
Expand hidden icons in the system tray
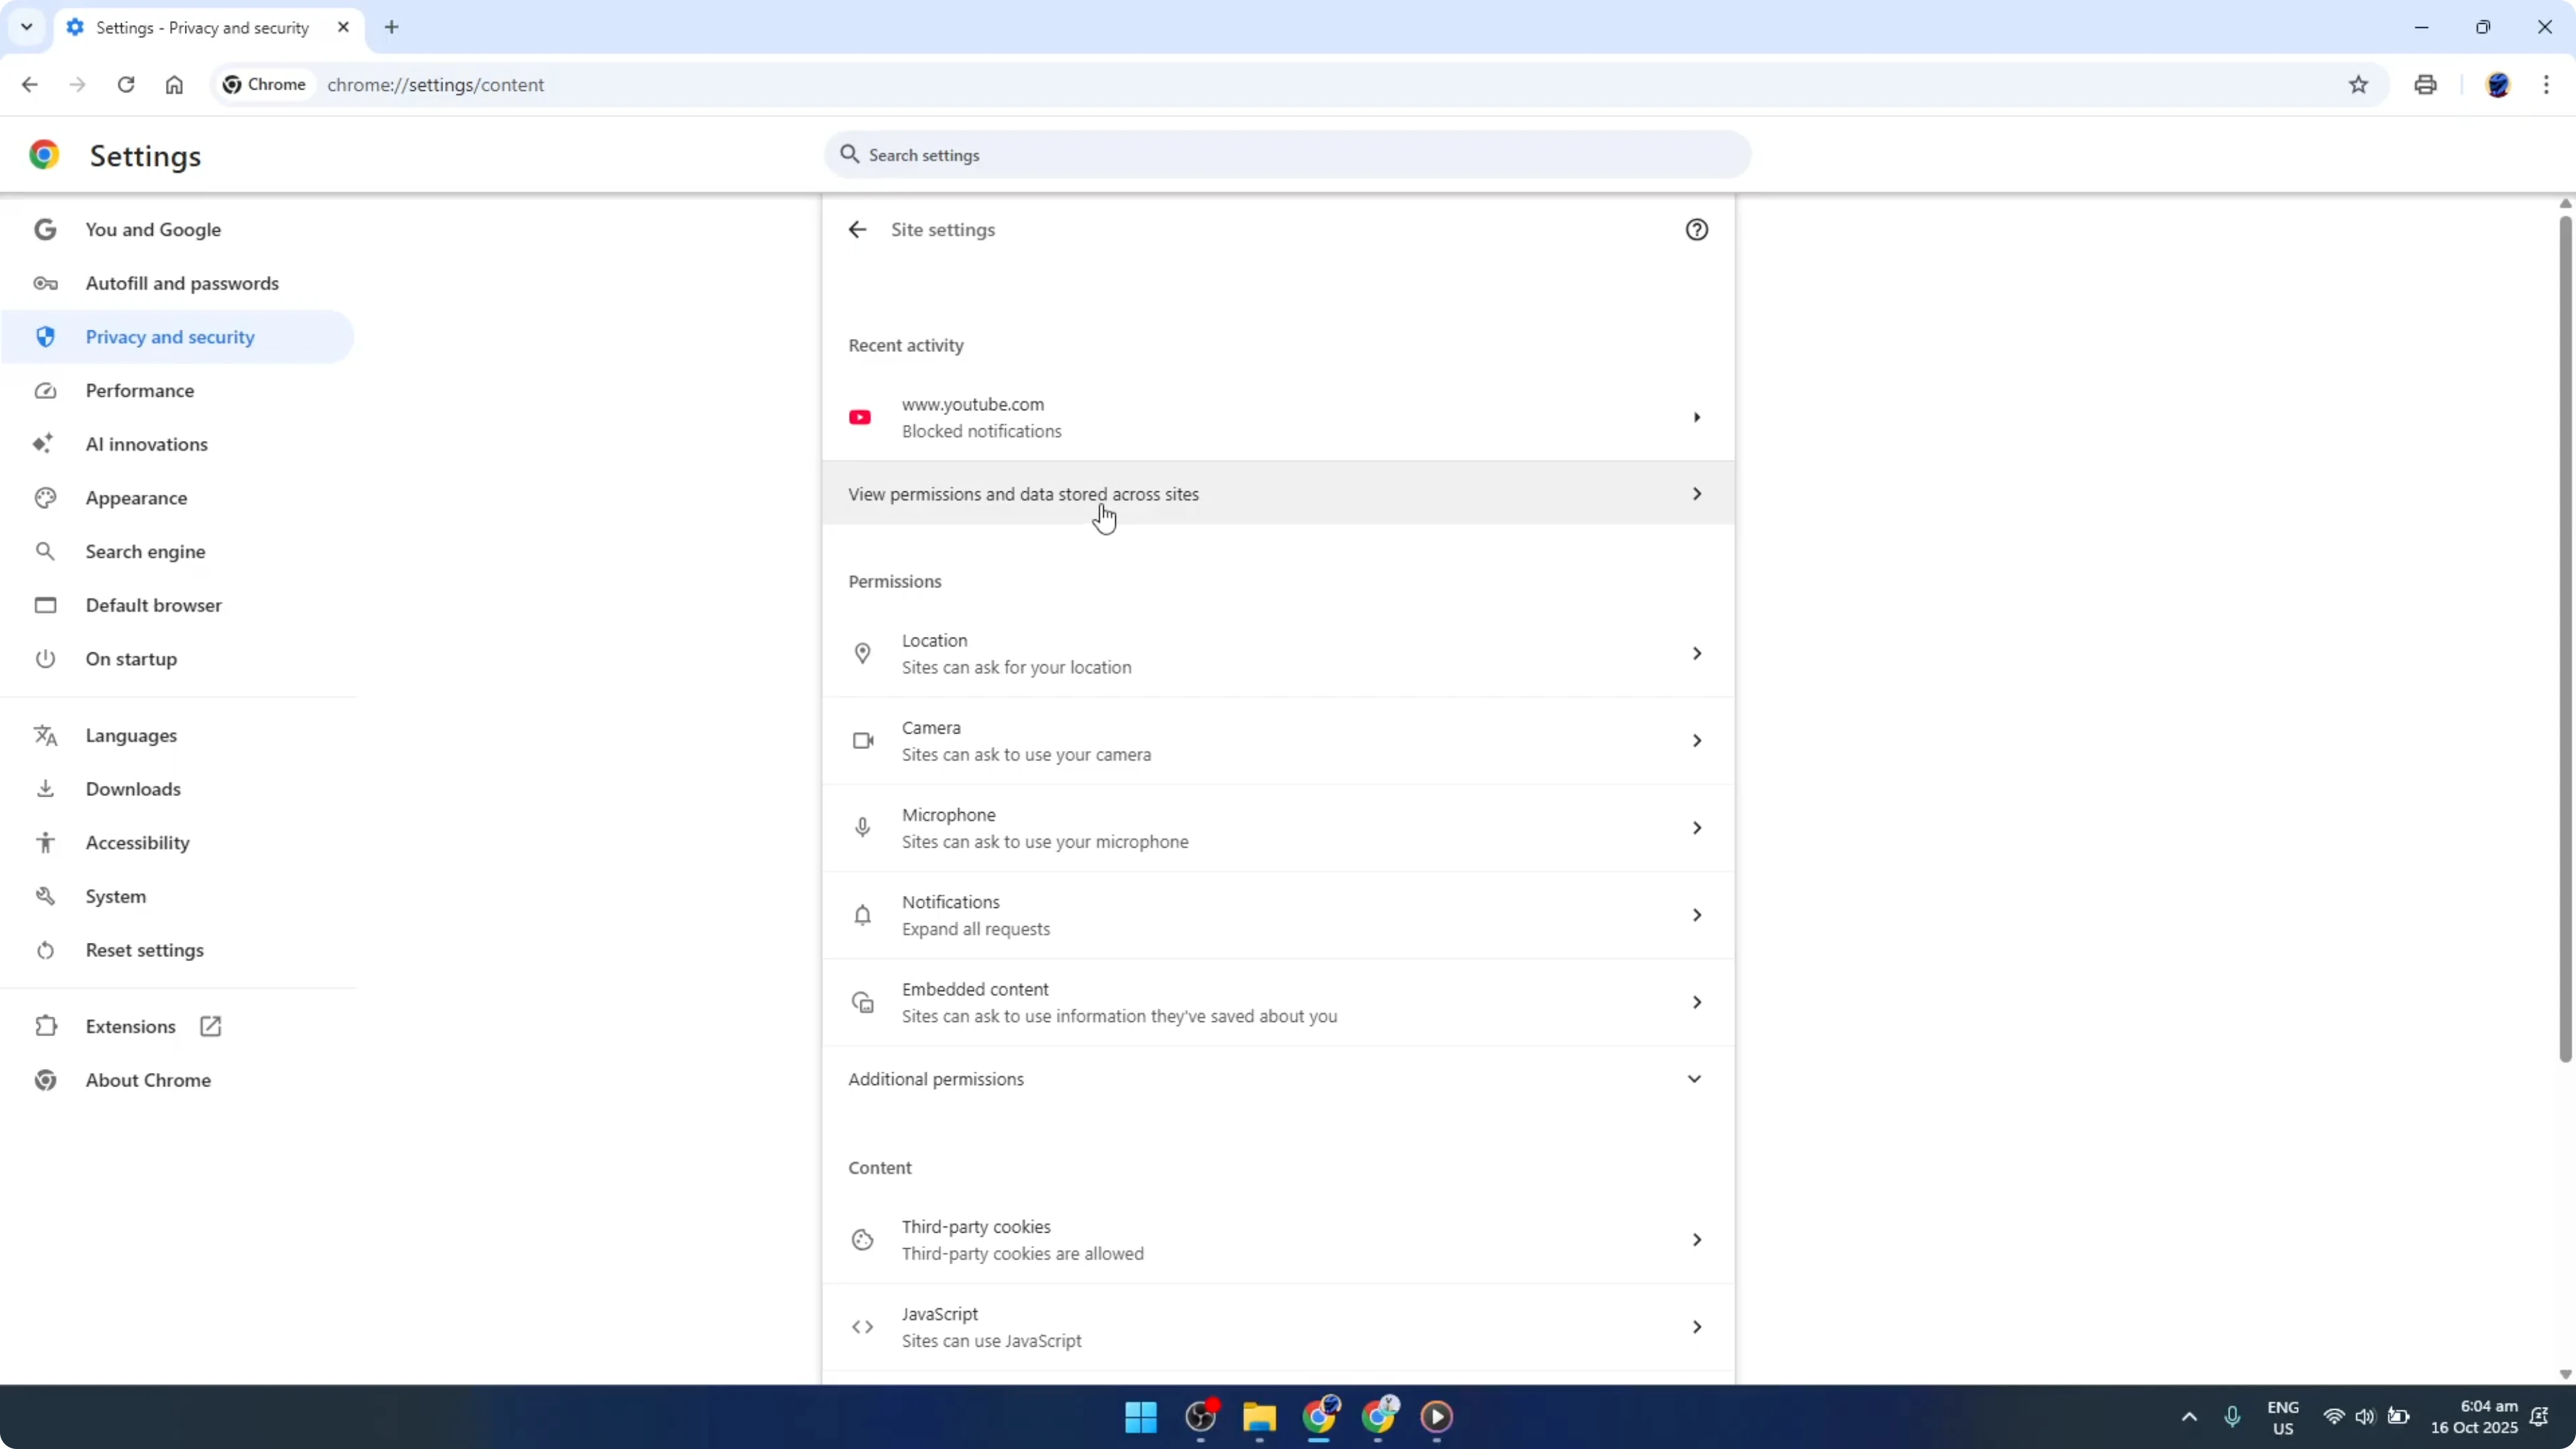(x=2189, y=1417)
